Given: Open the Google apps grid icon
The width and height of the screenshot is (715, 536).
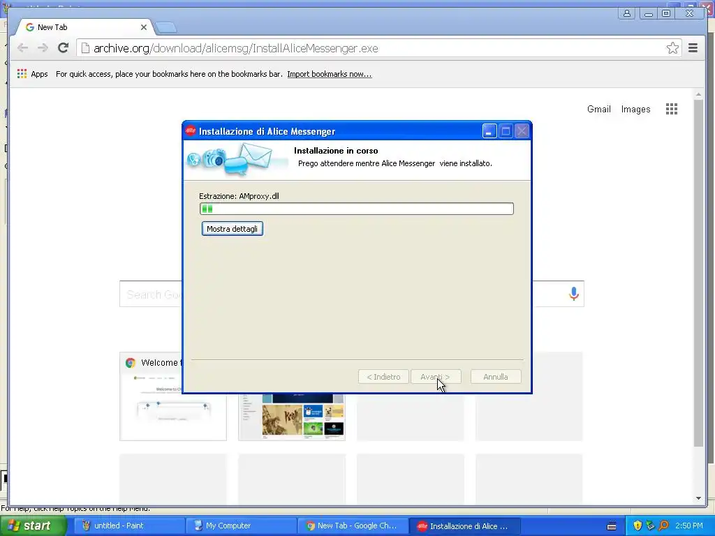Looking at the screenshot, I should (x=671, y=109).
